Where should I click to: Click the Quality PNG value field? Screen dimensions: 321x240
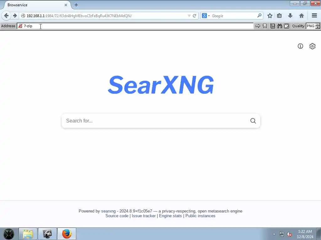pos(310,26)
